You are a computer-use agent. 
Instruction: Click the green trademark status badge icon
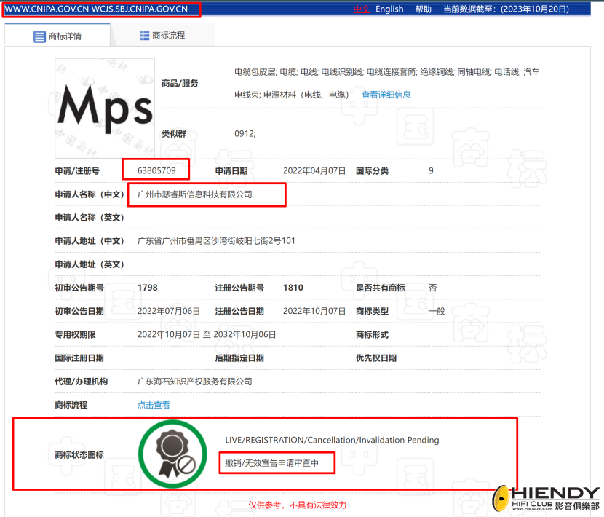tap(172, 454)
